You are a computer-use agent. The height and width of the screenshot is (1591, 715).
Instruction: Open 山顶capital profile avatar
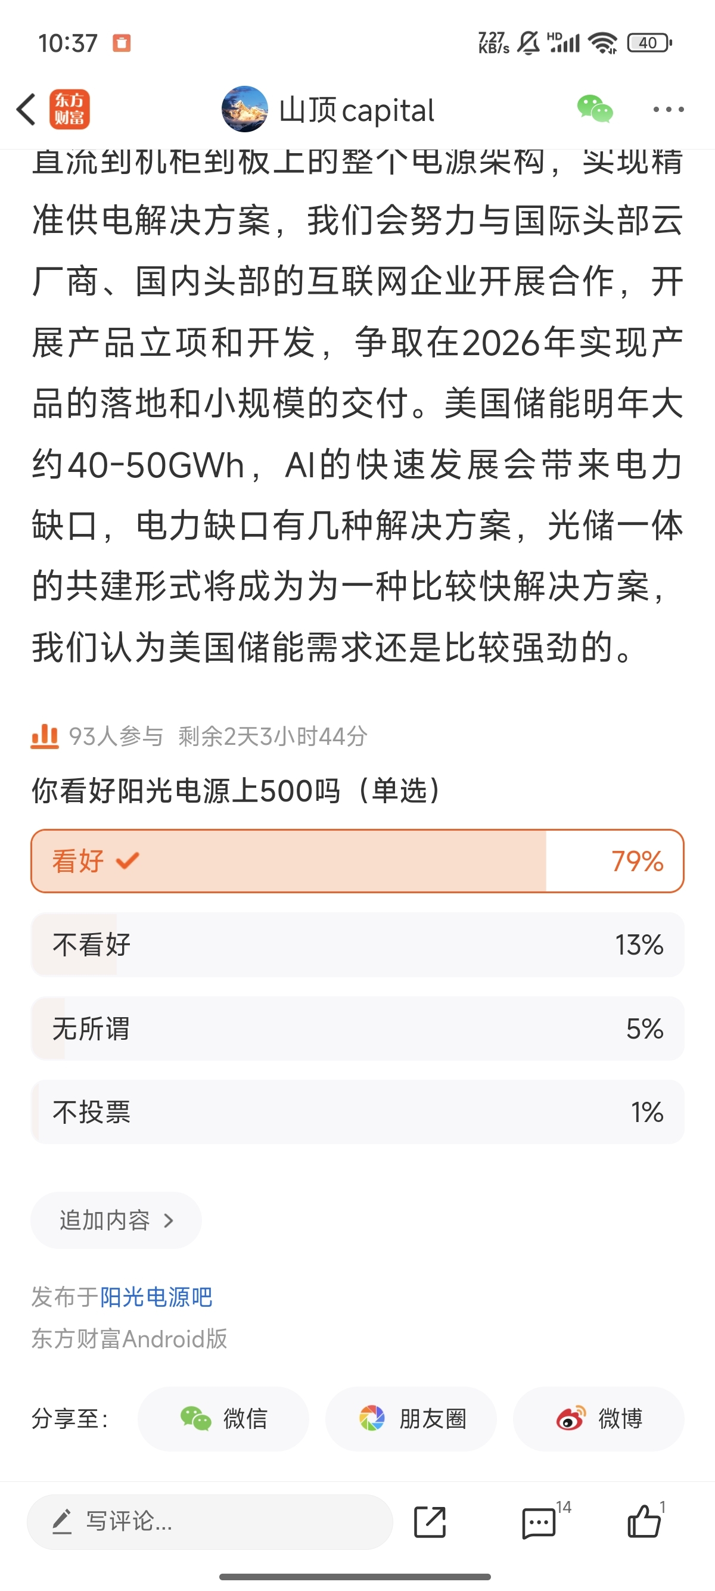click(x=244, y=109)
